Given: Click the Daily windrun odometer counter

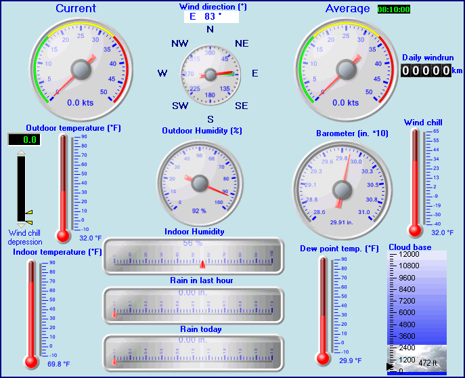Looking at the screenshot, I should coord(426,70).
